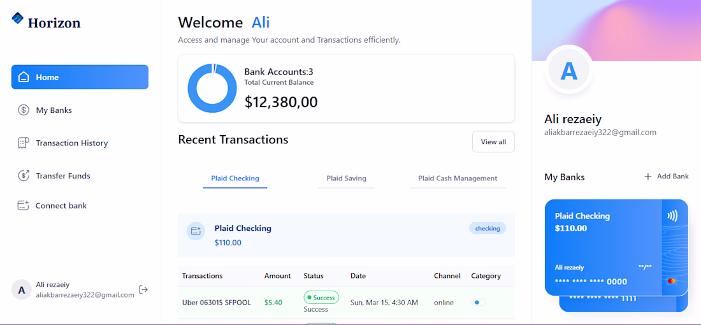This screenshot has height=325, width=701.
Task: Switch to the Plaid Saving tab
Action: click(x=347, y=178)
